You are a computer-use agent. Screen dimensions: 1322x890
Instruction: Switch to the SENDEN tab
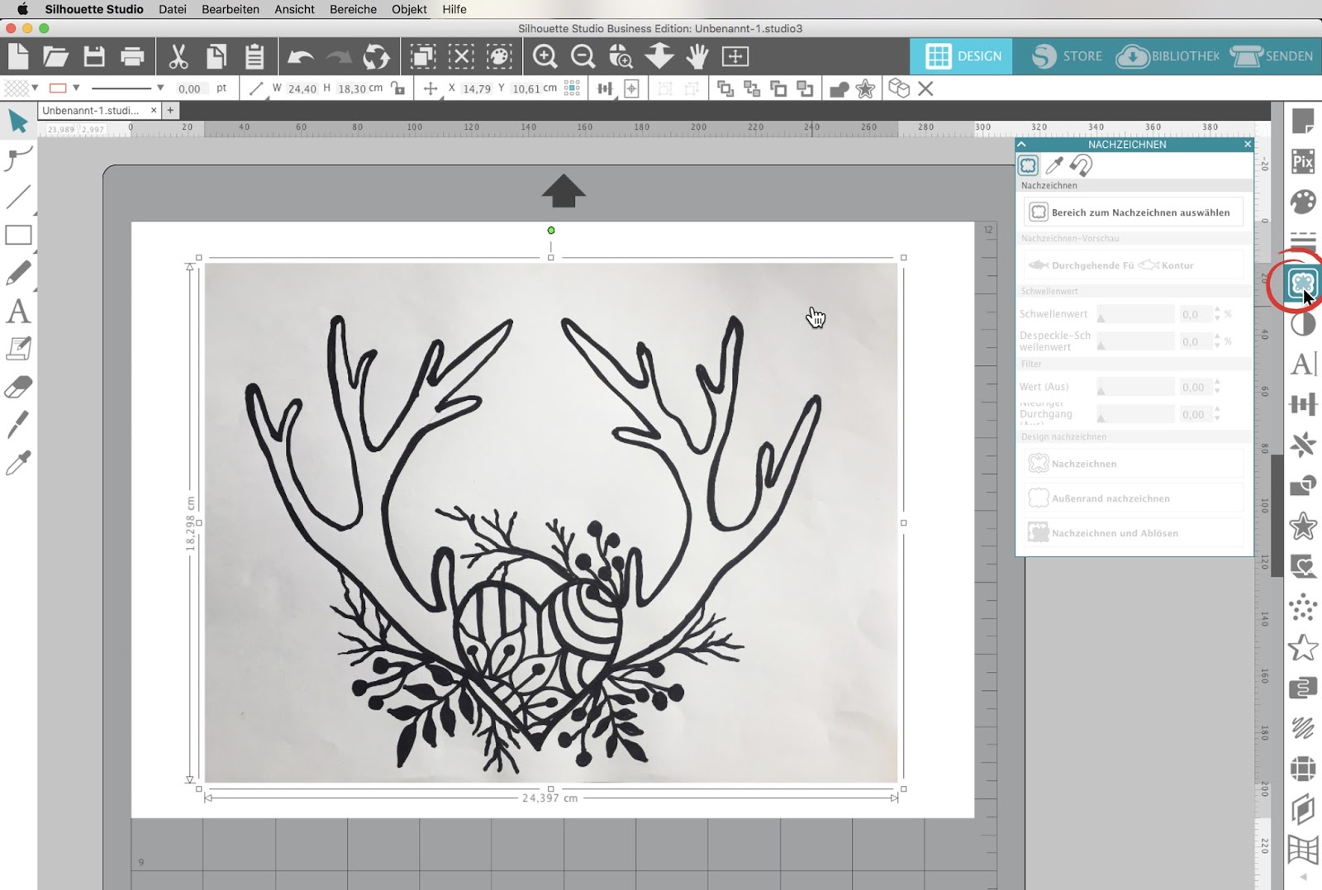coord(1272,56)
